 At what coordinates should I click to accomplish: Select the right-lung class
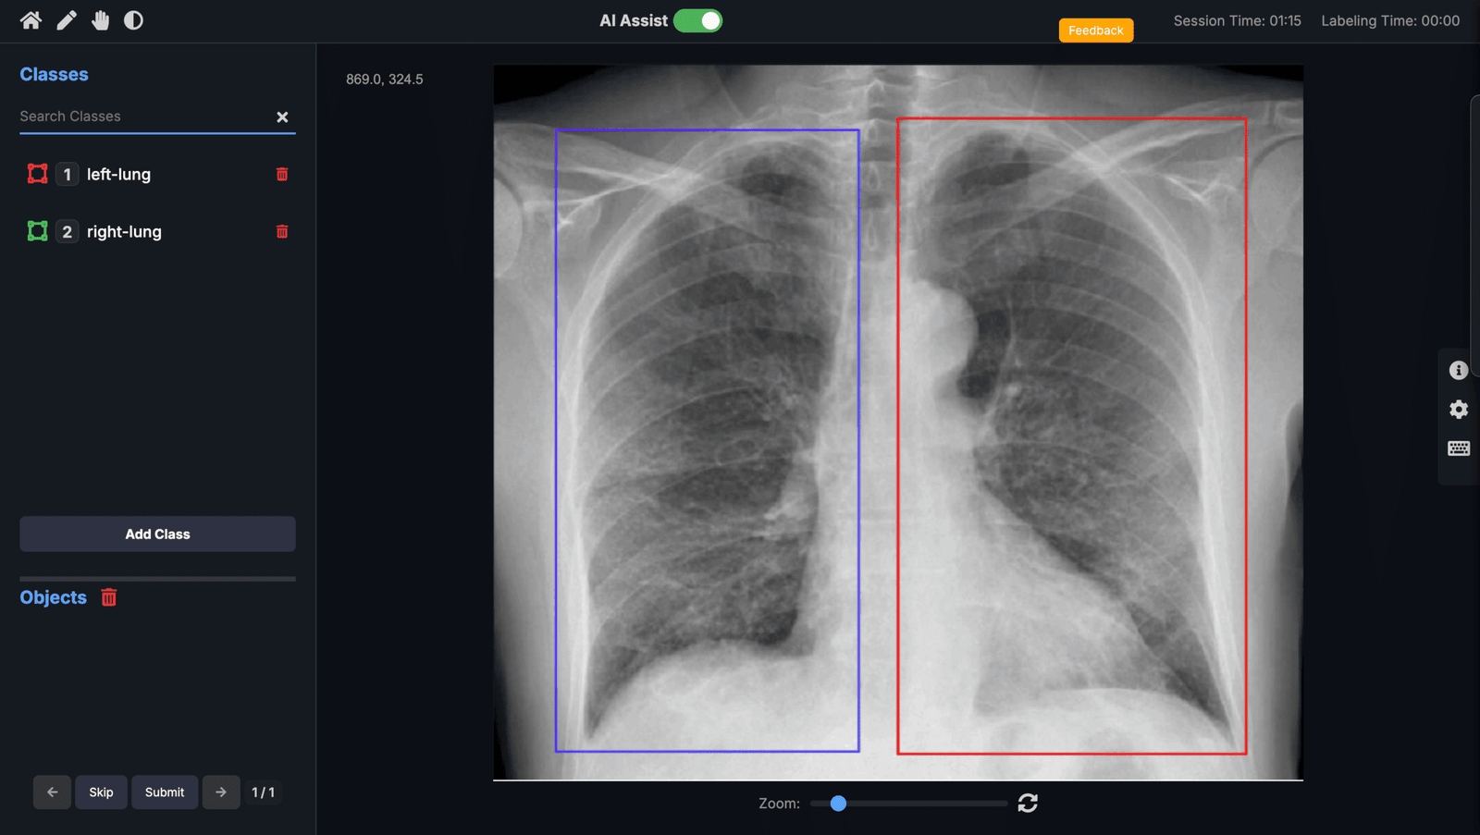(x=124, y=231)
